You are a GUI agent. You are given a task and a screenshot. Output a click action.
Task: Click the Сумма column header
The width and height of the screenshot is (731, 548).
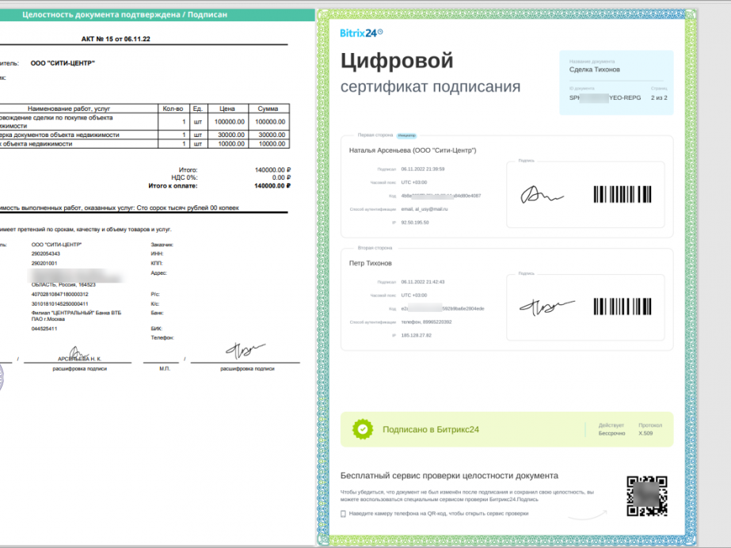coord(268,108)
